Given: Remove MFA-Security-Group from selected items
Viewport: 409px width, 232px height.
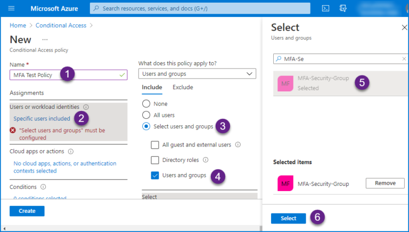Looking at the screenshot, I should pyautogui.click(x=385, y=183).
